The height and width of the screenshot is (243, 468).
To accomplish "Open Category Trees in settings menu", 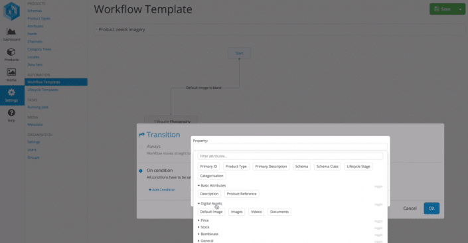I will 39,49.
